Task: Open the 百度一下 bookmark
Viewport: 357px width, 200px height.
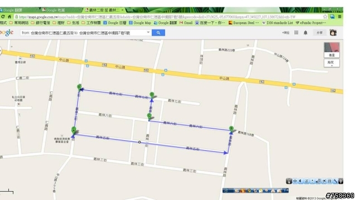Action: pyautogui.click(x=210, y=23)
